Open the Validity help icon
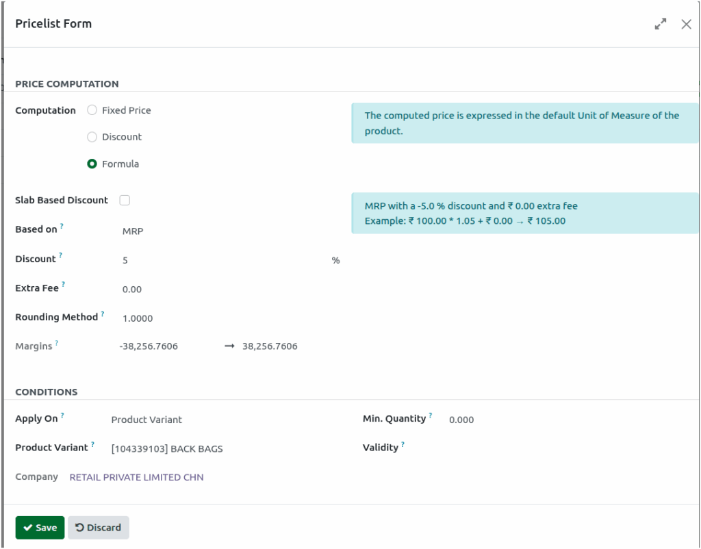Screen dimensions: 701x549 tap(404, 443)
